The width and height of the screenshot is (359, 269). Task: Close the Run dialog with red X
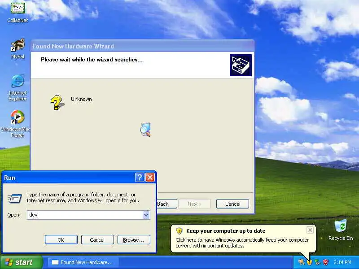tap(150, 177)
